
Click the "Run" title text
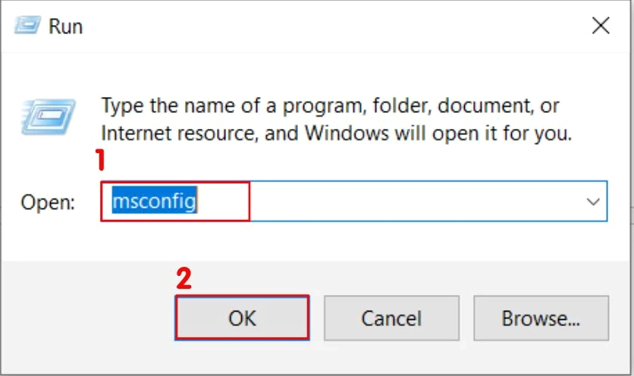coord(65,27)
